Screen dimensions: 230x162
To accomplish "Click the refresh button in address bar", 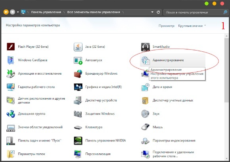I will (x=158, y=12).
